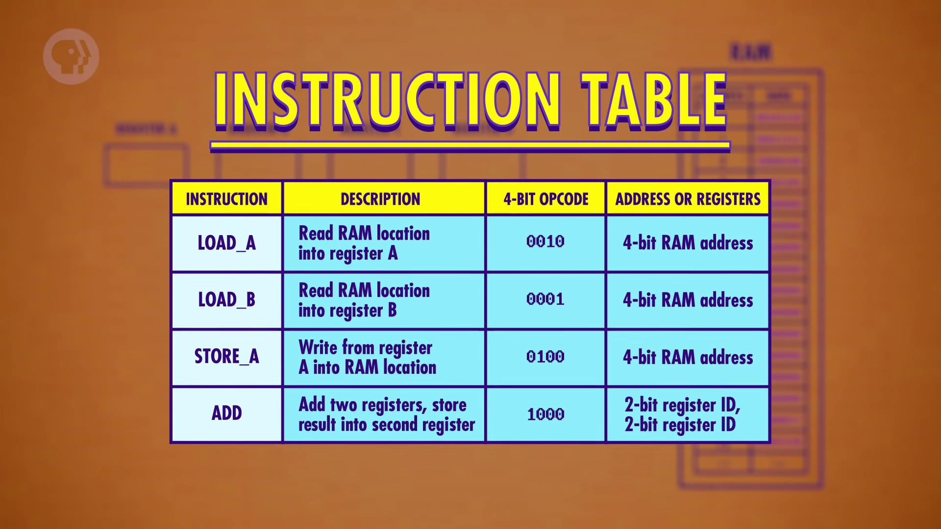Image resolution: width=941 pixels, height=529 pixels.
Task: Select the LOAD_A instruction row
Action: (470, 243)
